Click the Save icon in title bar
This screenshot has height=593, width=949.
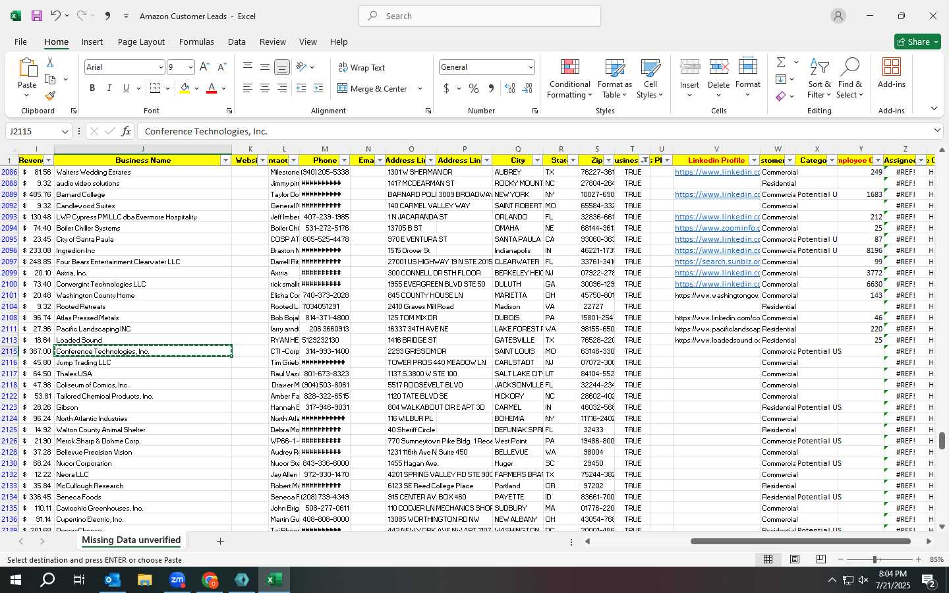pos(37,16)
